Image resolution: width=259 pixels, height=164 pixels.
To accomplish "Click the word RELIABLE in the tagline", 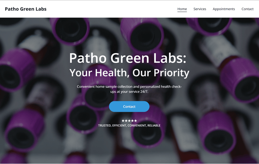I will click(154, 126).
